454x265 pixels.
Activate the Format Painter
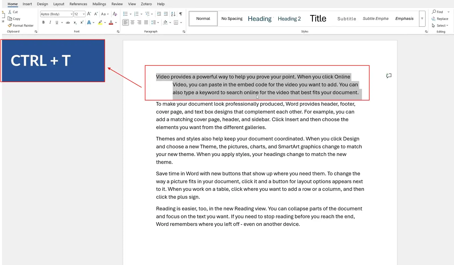21,25
